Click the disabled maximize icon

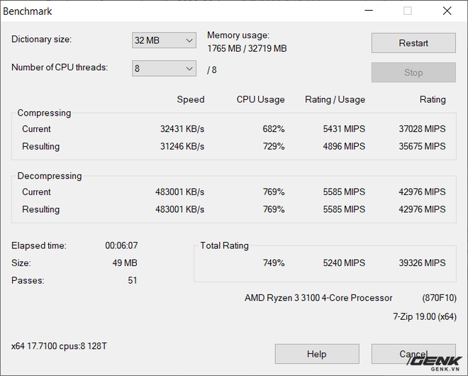coord(408,11)
